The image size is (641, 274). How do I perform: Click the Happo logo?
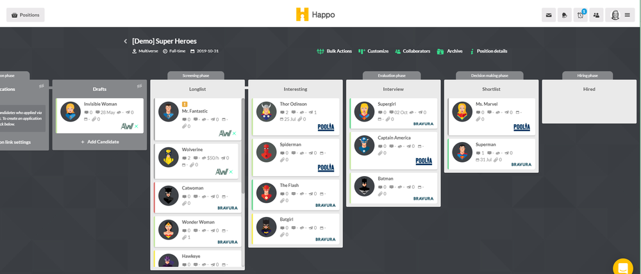pyautogui.click(x=315, y=15)
